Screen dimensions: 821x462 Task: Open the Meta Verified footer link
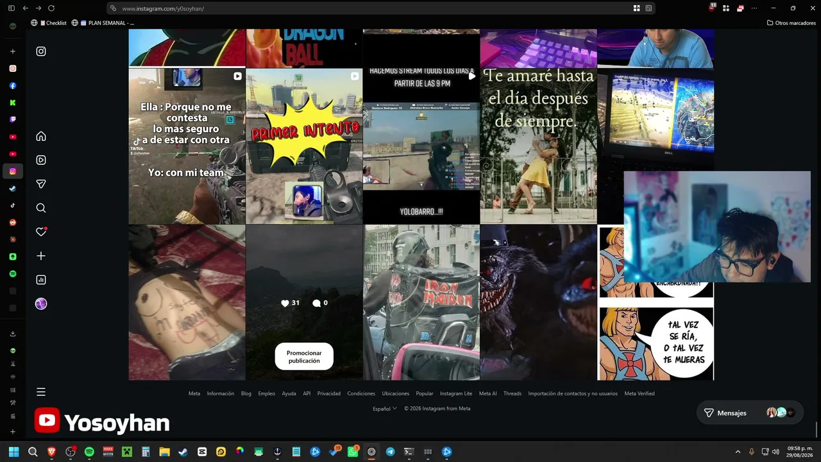click(639, 393)
